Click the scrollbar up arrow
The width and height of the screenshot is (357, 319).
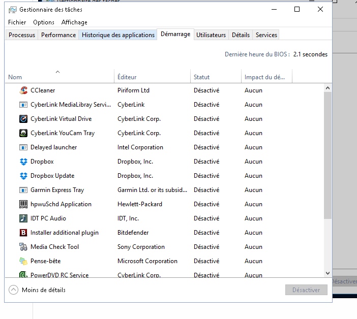point(328,88)
